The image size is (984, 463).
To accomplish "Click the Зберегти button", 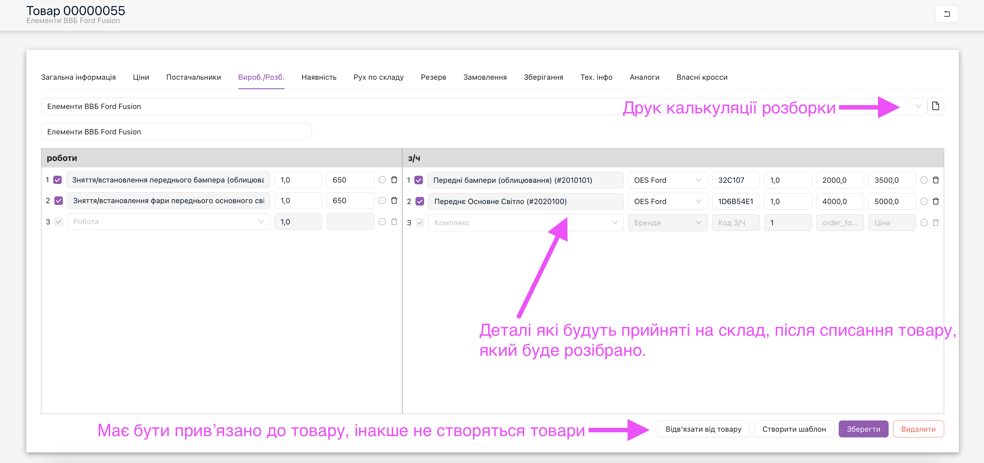I will 863,429.
